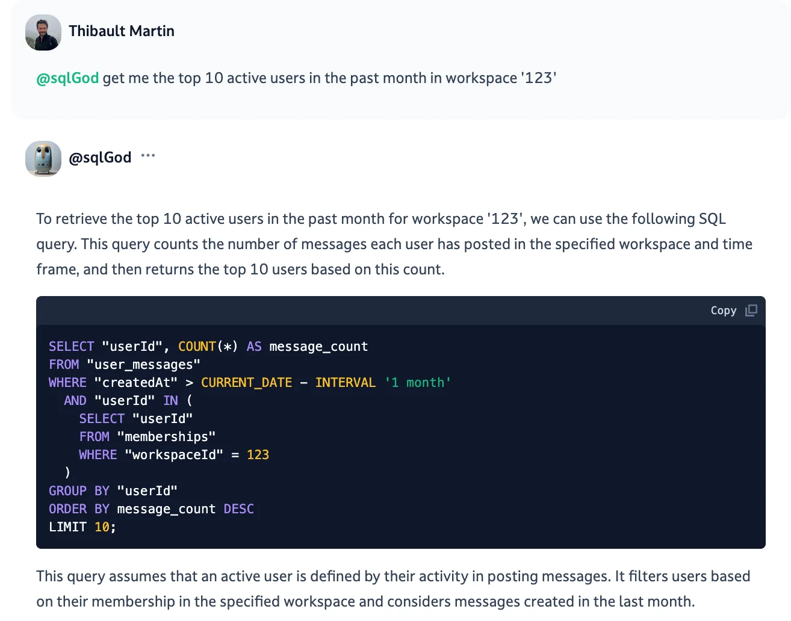791x621 pixels.
Task: Click the SELECT keyword in the query
Action: coord(71,346)
